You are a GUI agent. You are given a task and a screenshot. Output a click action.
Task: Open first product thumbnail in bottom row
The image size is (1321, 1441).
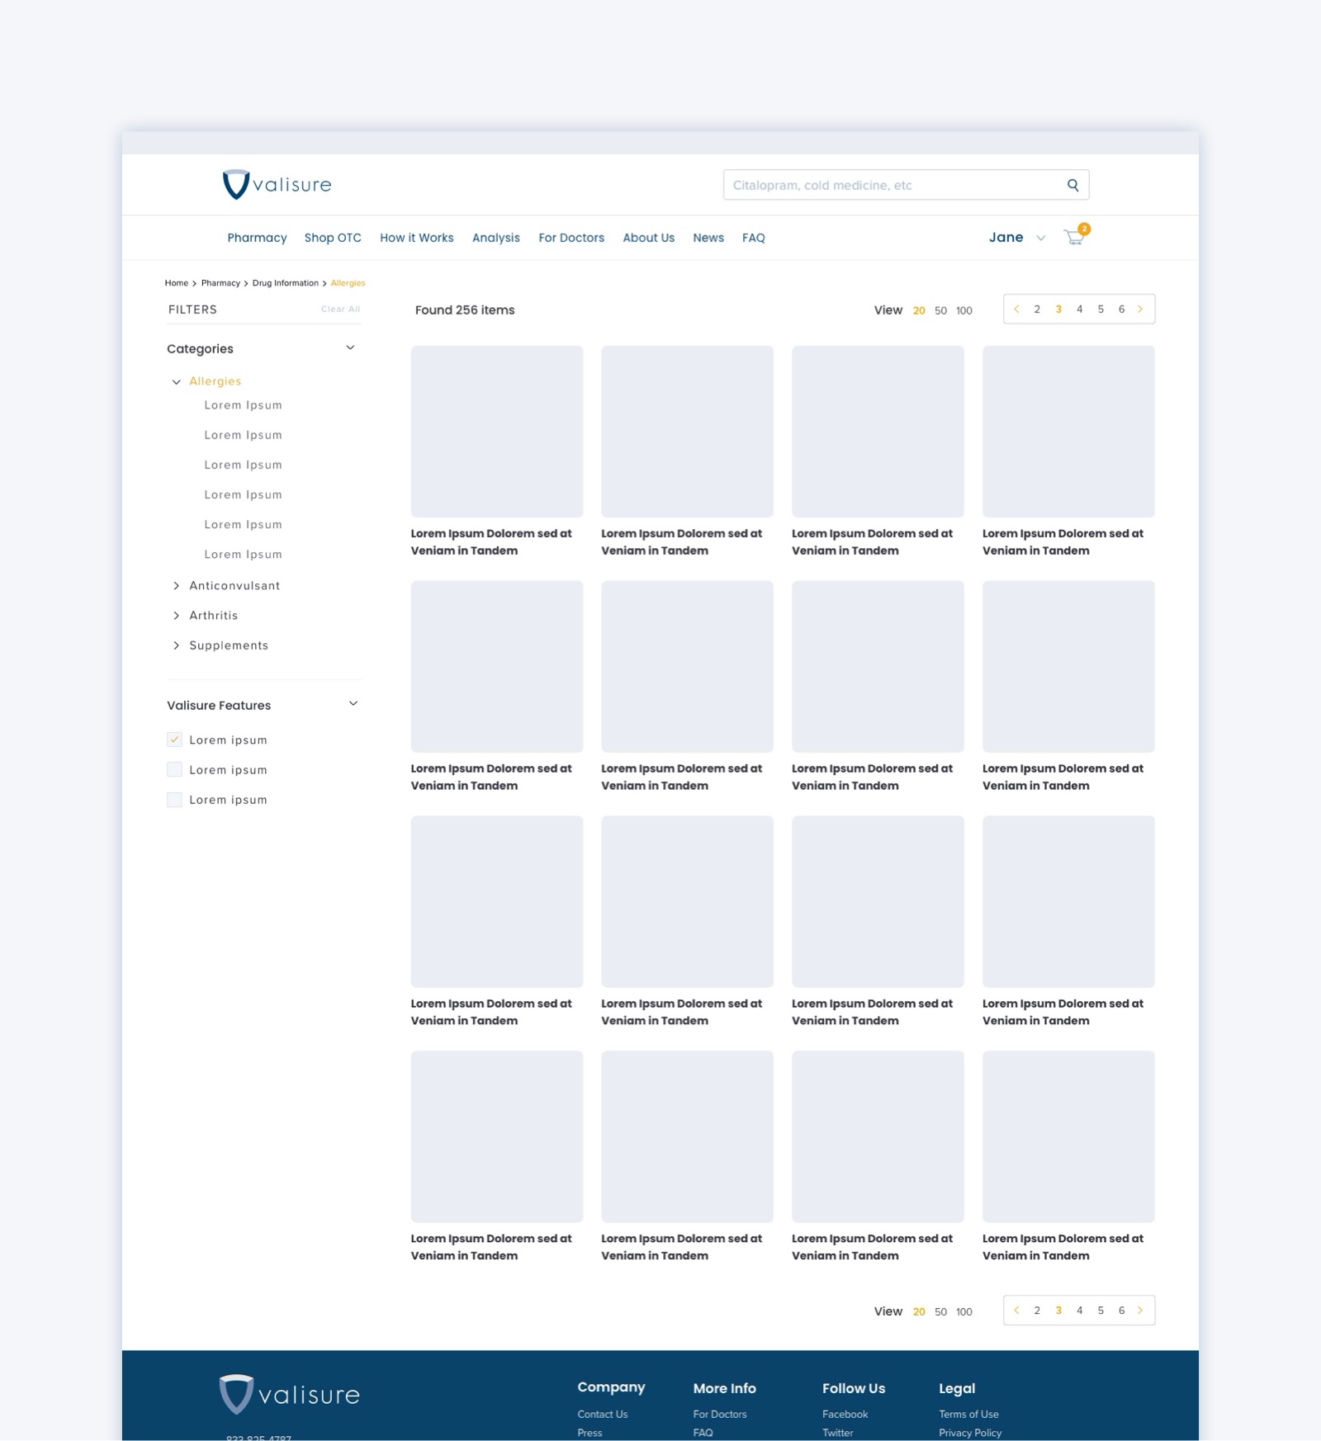pos(497,1136)
